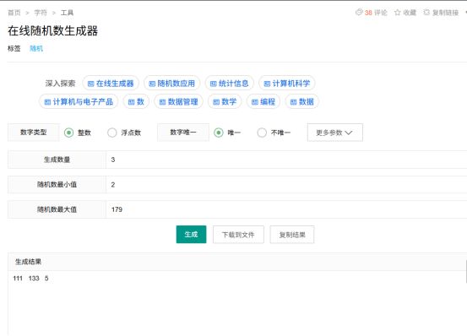
Task: Select the 浮点数 radio button
Action: point(112,133)
